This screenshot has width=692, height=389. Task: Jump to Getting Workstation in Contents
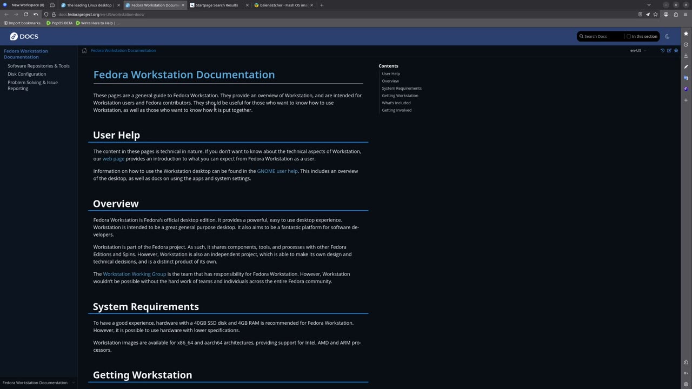[x=400, y=96]
